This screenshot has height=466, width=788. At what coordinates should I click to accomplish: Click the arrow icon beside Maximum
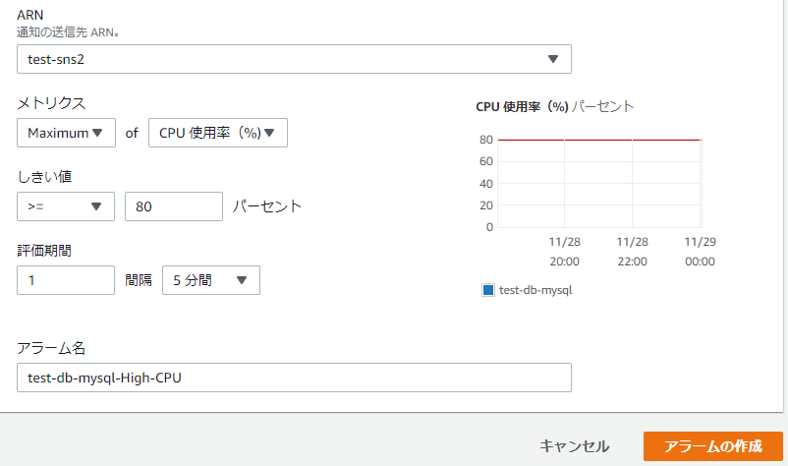pyautogui.click(x=97, y=134)
